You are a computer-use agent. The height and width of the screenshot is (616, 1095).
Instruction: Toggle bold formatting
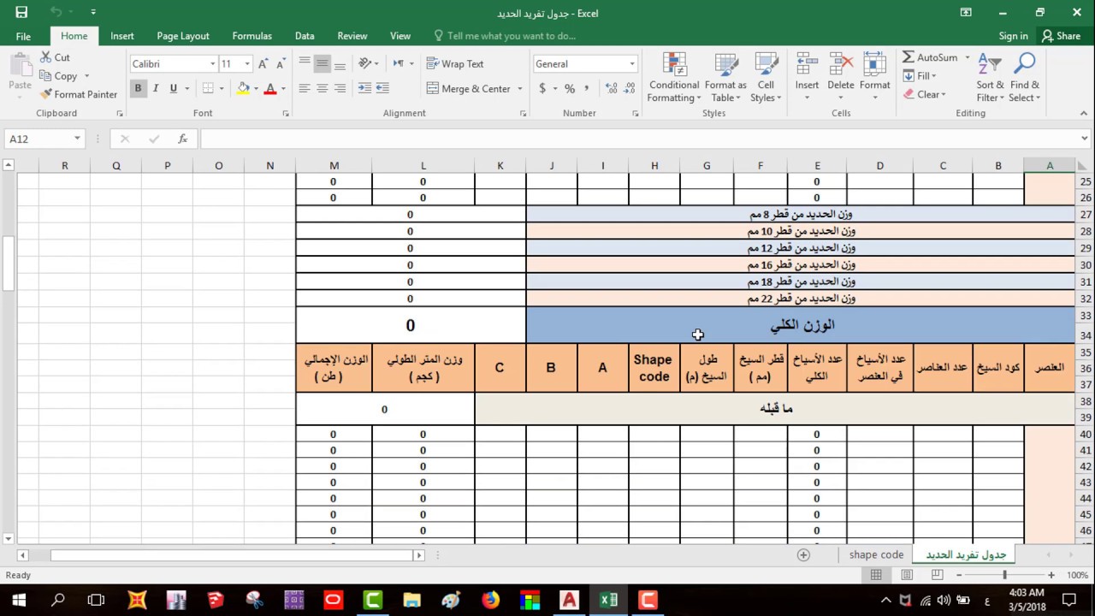[x=138, y=88]
